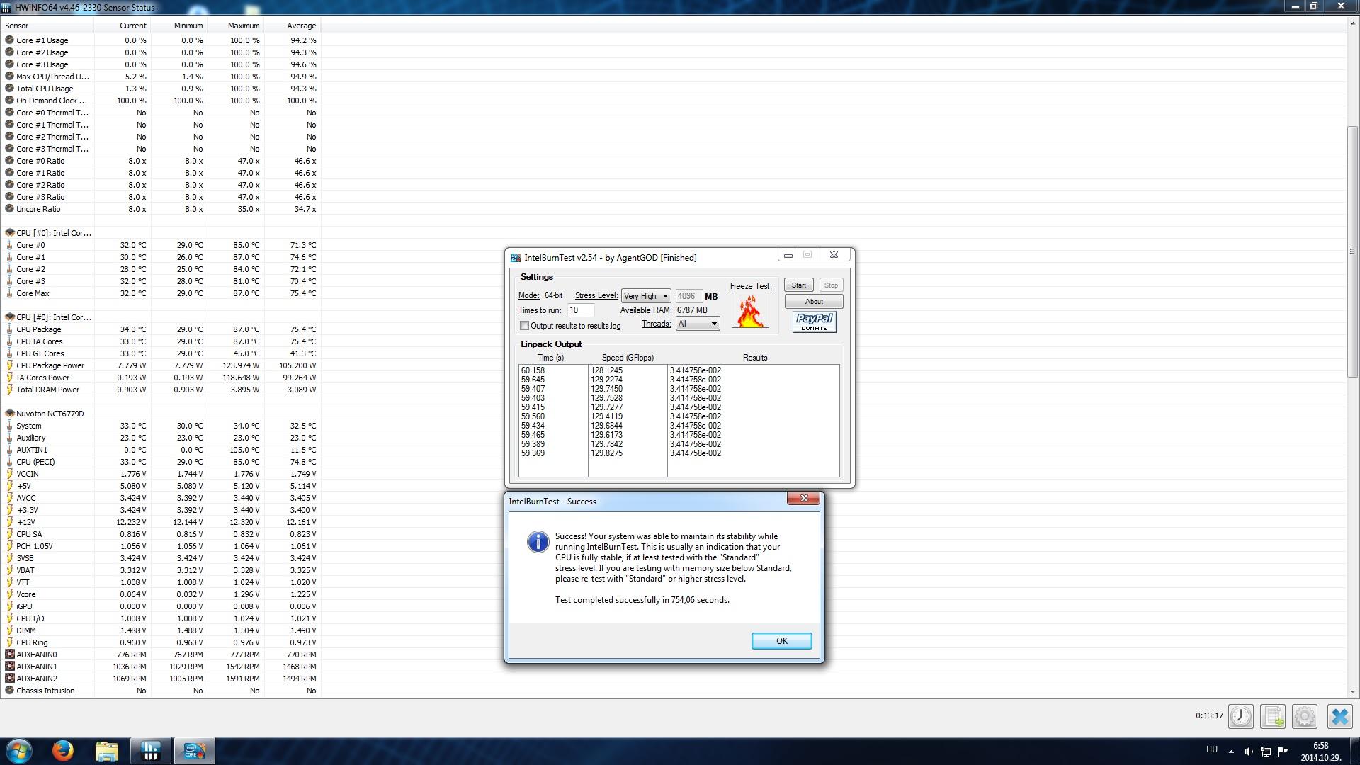Viewport: 1360px width, 765px height.
Task: Select the Total DRAM Power row
Action: pyautogui.click(x=161, y=390)
